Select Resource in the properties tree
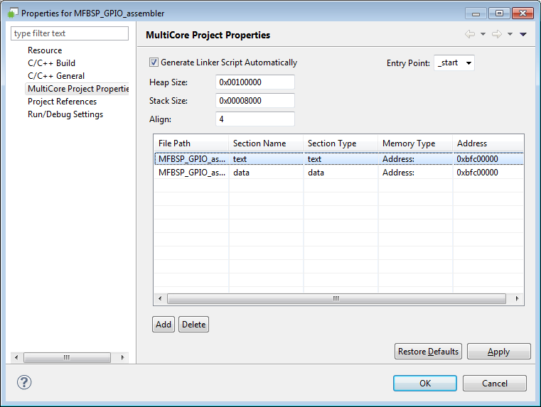Viewport: 541px width, 407px height. coord(45,50)
